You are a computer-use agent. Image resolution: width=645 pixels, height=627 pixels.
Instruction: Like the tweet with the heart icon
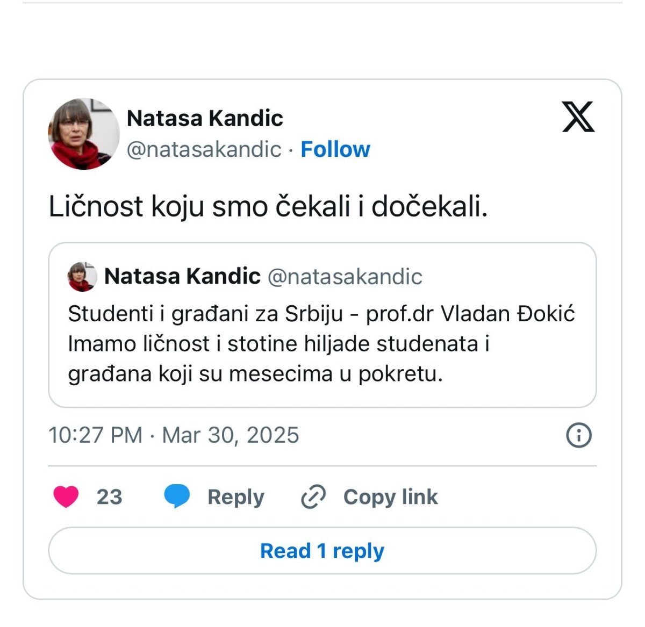pos(66,496)
